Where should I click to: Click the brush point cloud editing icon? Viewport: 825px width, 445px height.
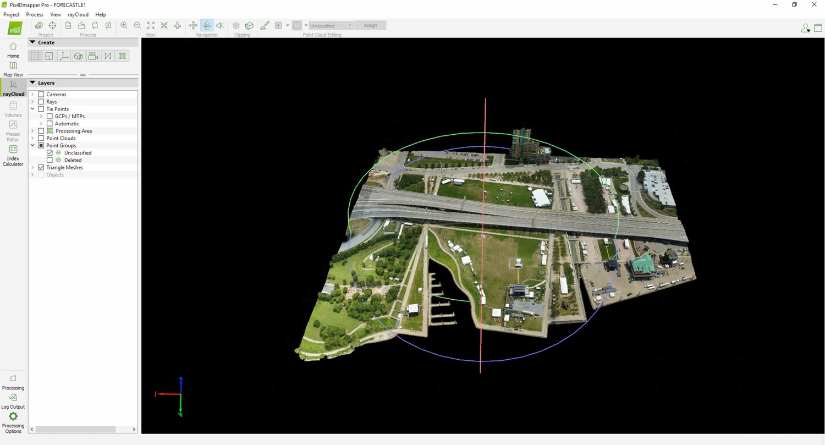265,25
